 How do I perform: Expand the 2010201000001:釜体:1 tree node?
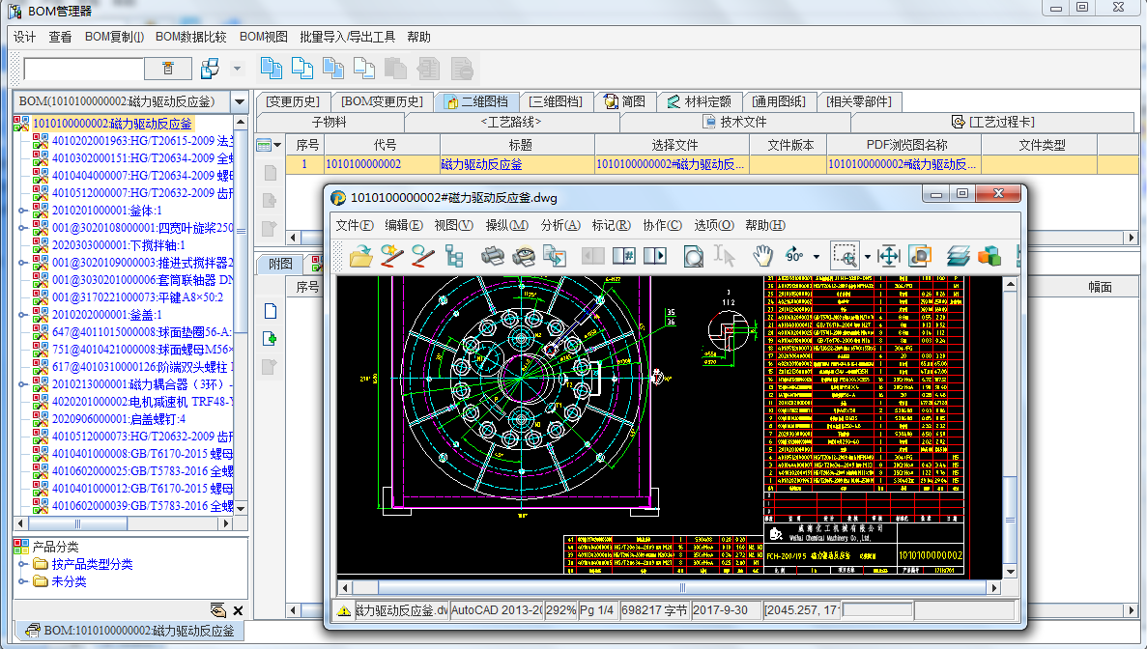pyautogui.click(x=22, y=211)
